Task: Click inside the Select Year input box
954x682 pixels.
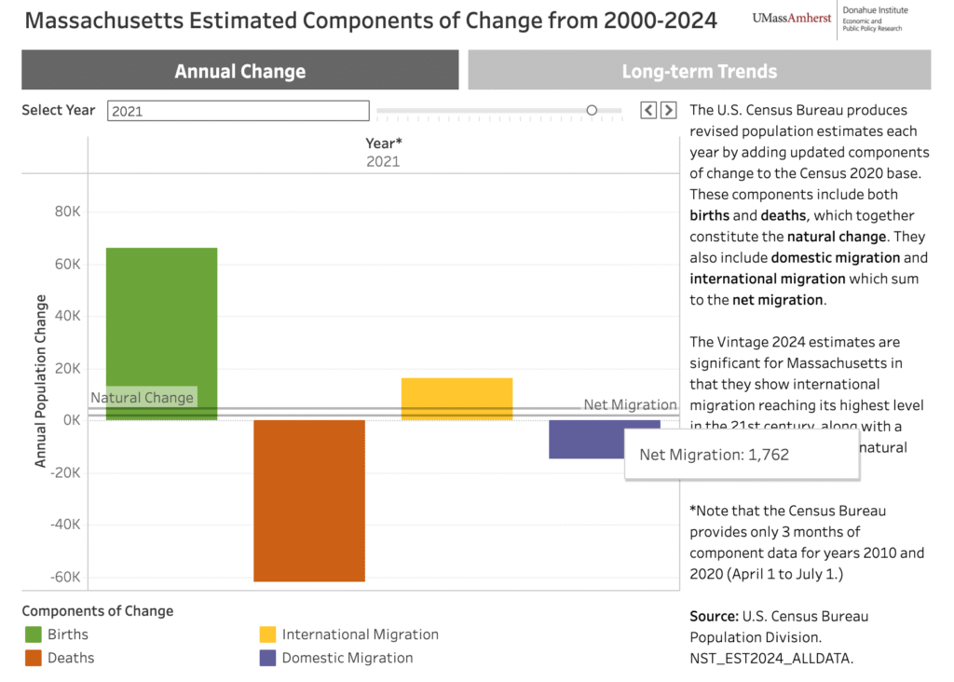Action: point(238,110)
